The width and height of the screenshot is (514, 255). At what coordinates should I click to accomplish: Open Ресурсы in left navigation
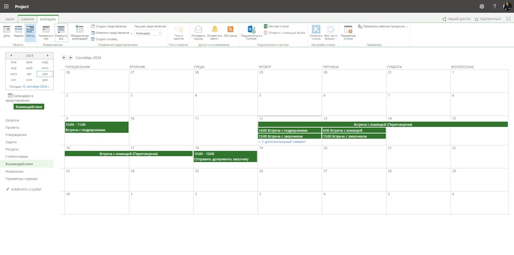click(x=12, y=149)
